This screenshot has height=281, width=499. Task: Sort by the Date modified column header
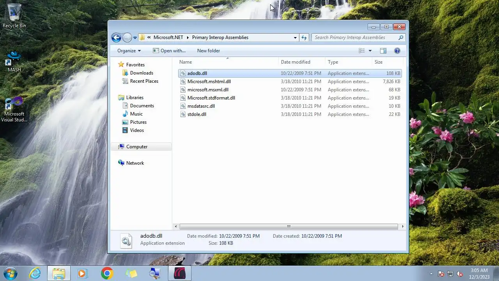302,62
